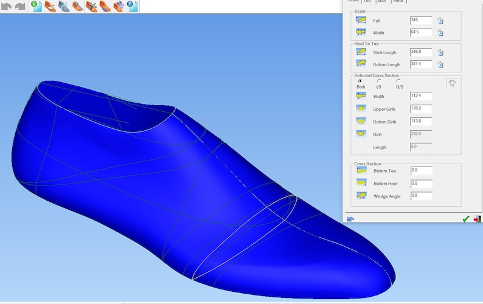Click the Upper Girth icon
The height and width of the screenshot is (304, 483).
point(361,108)
